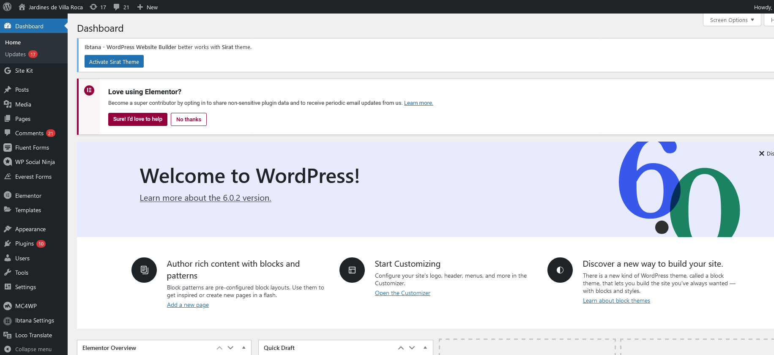
Task: Click the block patterns page circle icon
Action: click(x=144, y=270)
